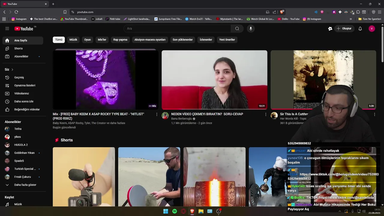Screen dimensions: 384x216
Task: Open Müzik under Keşfet
Action: pyautogui.click(x=23, y=204)
